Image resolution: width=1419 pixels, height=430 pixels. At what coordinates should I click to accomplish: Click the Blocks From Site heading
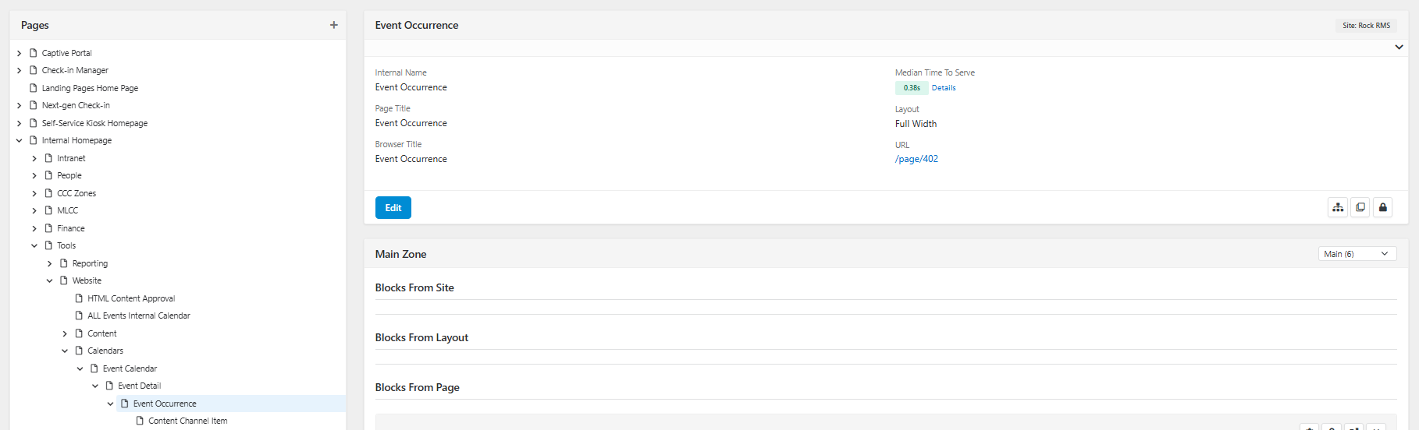tap(414, 287)
